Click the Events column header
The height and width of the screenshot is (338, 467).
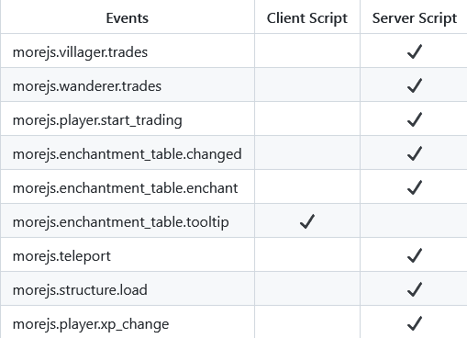pos(128,18)
